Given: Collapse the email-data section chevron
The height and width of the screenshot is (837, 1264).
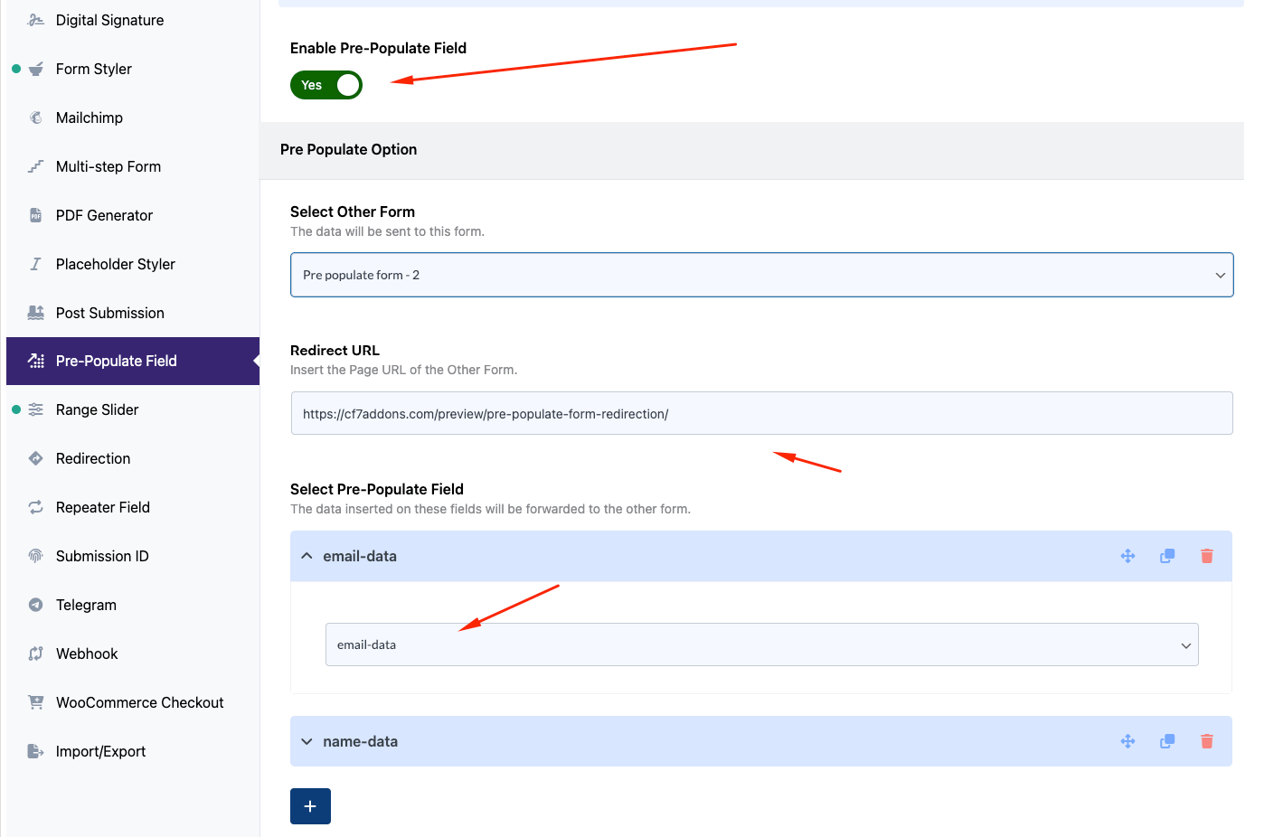Looking at the screenshot, I should (x=307, y=556).
